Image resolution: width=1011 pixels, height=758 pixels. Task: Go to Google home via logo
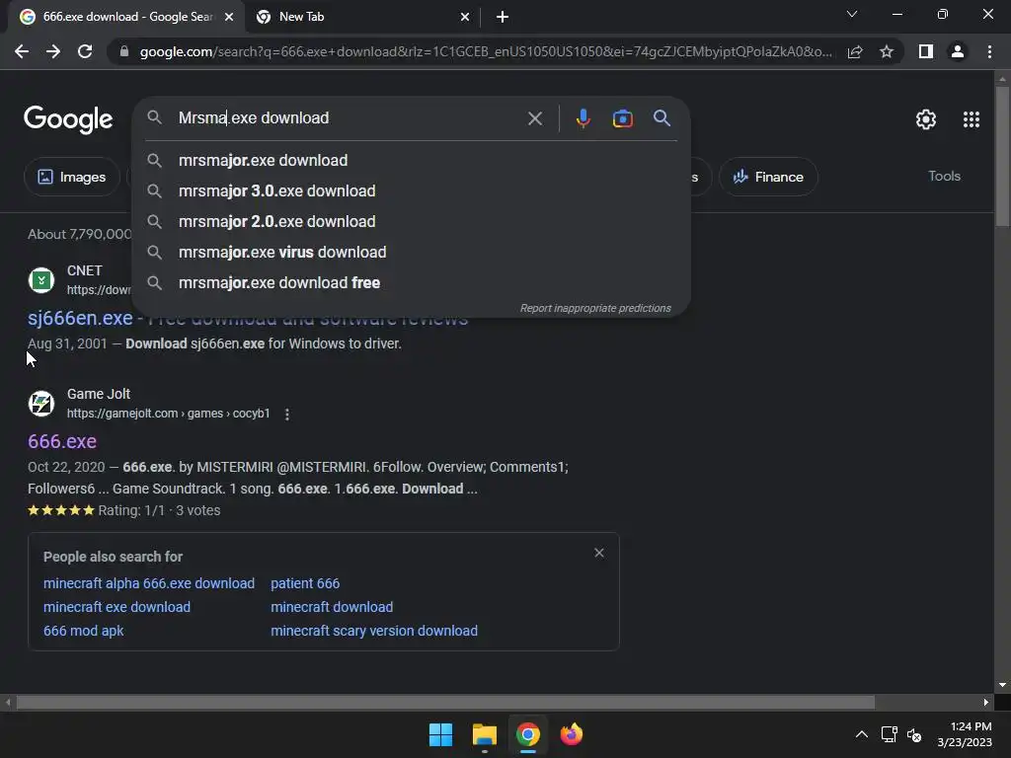[x=68, y=119]
